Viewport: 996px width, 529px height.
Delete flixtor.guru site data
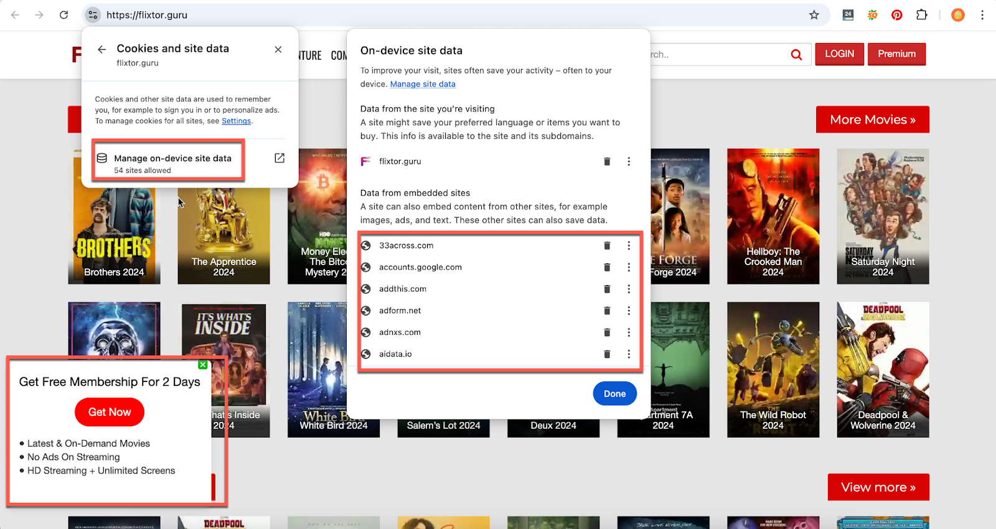607,161
